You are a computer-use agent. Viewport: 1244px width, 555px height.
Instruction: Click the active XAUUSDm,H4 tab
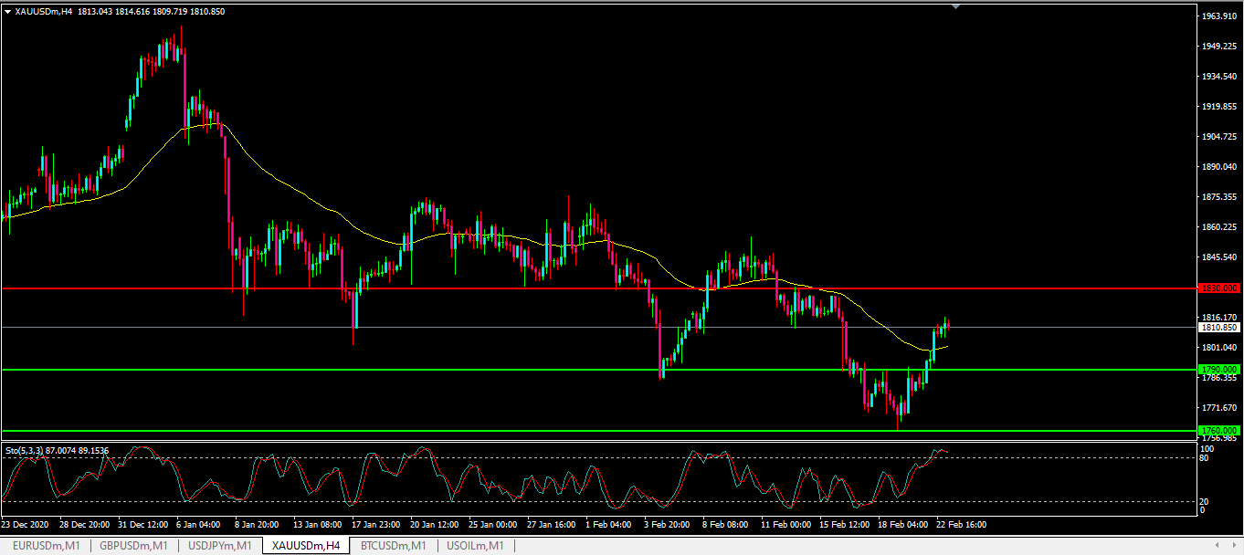[307, 546]
